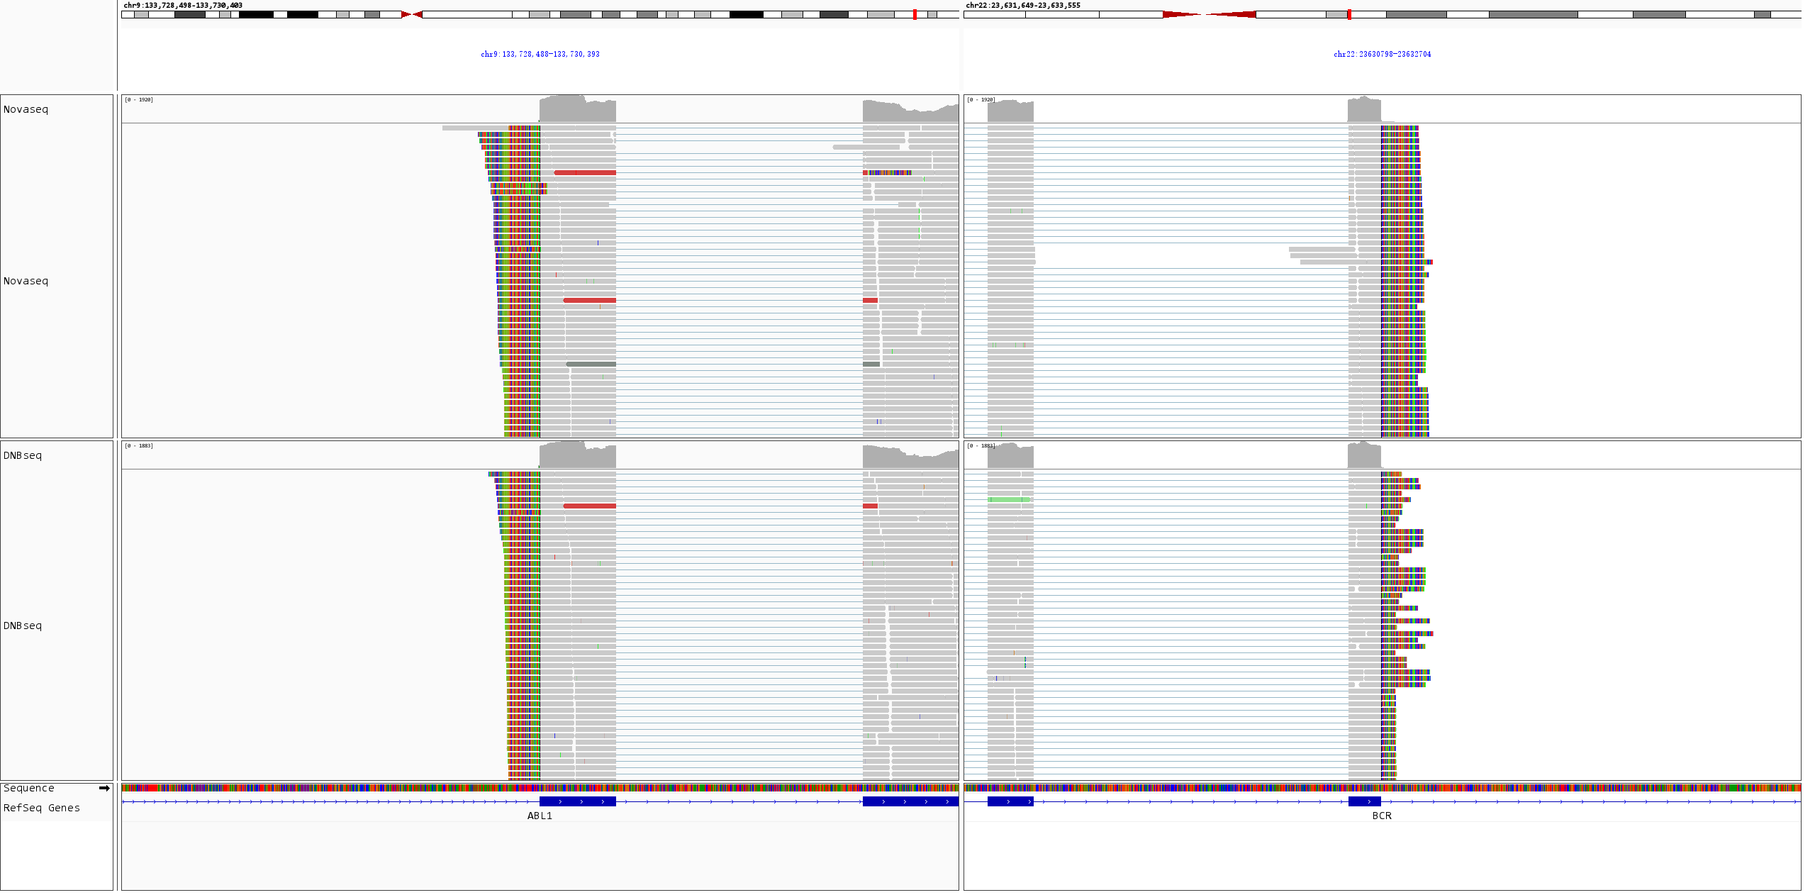Click the chr9:133,728,488-133,730,393 locus link
1815x895 pixels.
[540, 54]
